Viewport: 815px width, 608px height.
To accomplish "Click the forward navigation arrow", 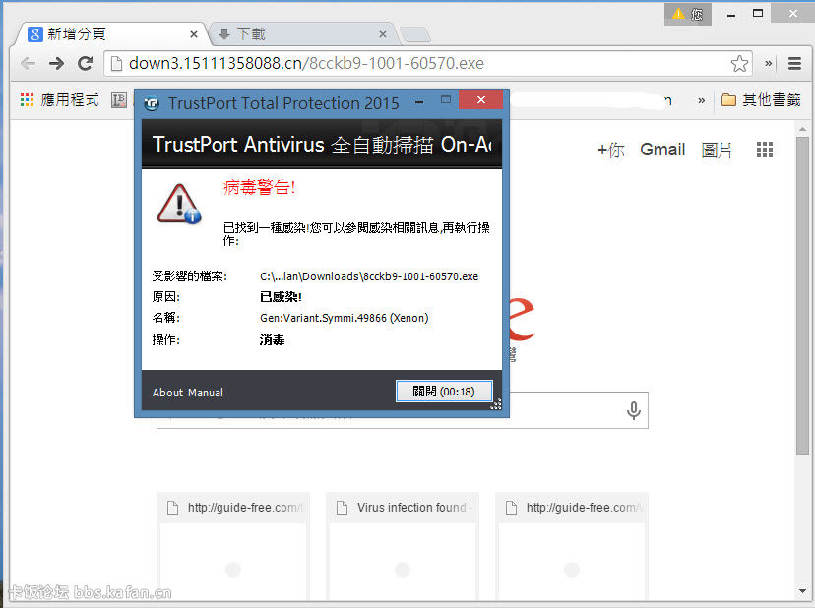I will pos(57,63).
